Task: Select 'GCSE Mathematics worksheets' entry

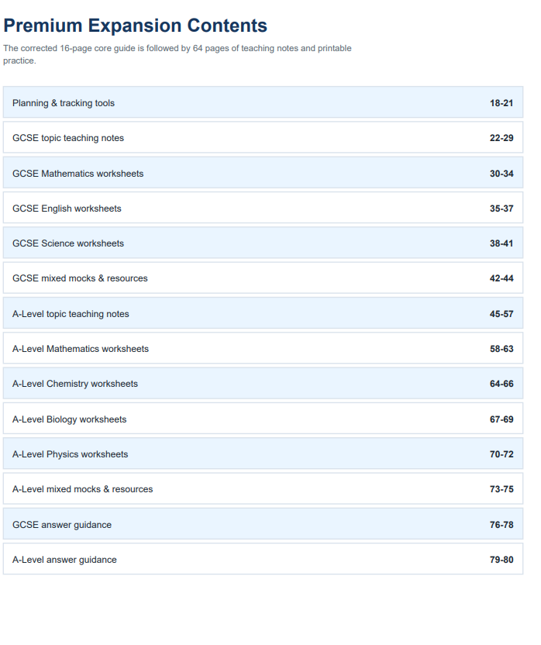Action: coord(263,173)
